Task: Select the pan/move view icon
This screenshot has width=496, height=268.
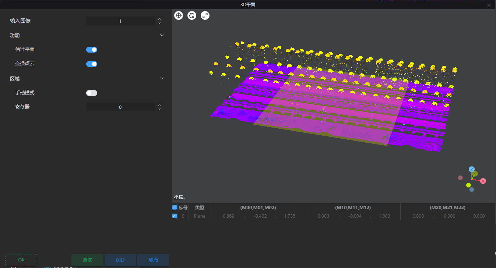Action: 179,15
